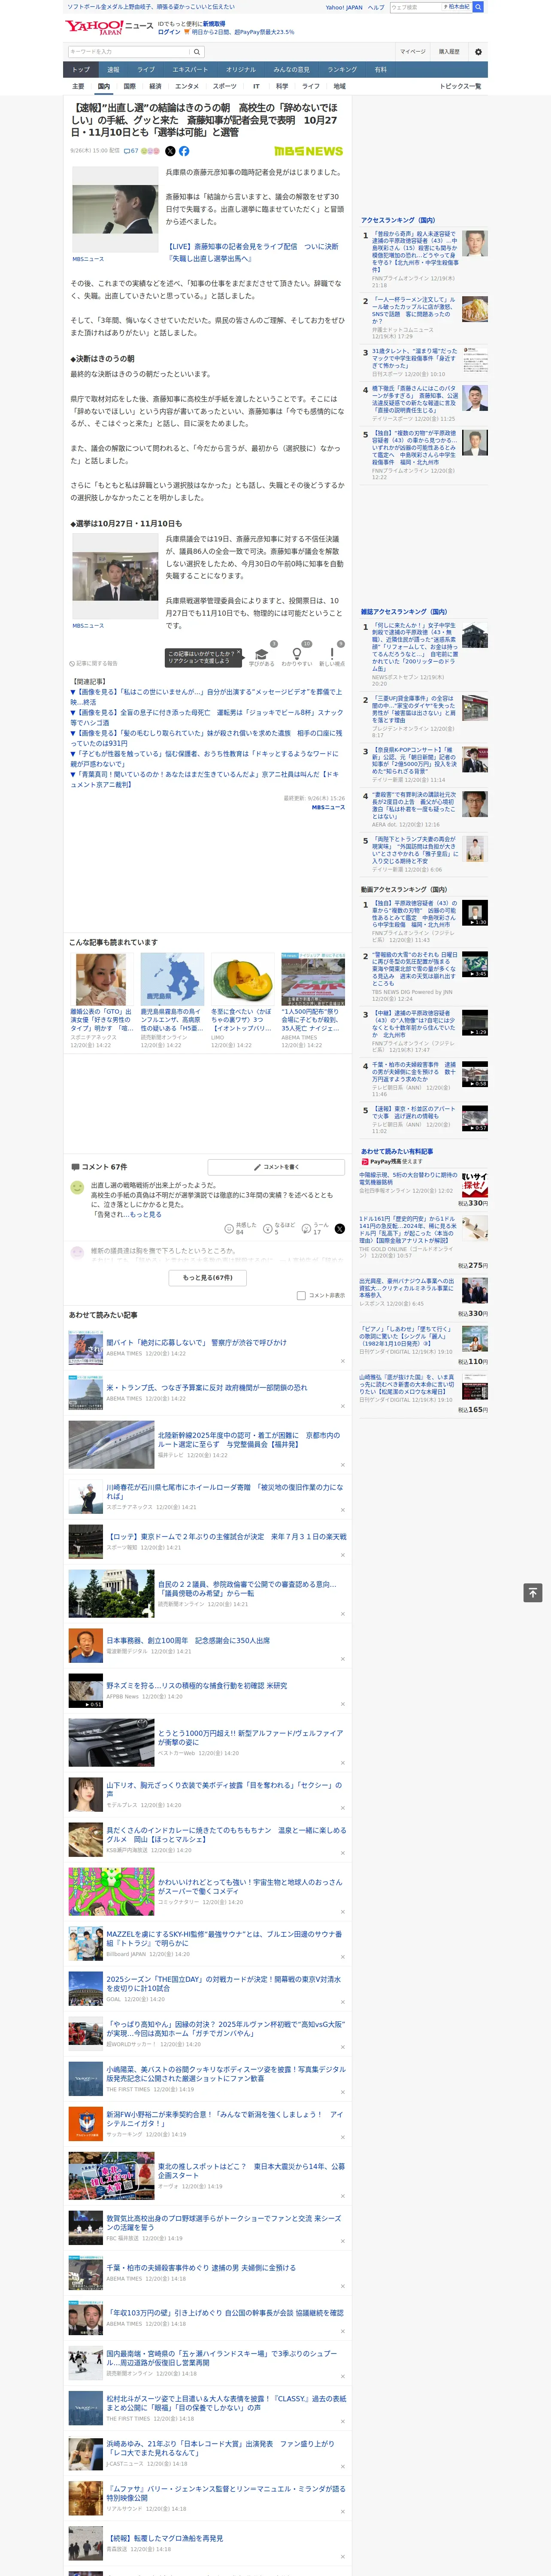
Task: Click the ログイン link
Action: pyautogui.click(x=170, y=32)
